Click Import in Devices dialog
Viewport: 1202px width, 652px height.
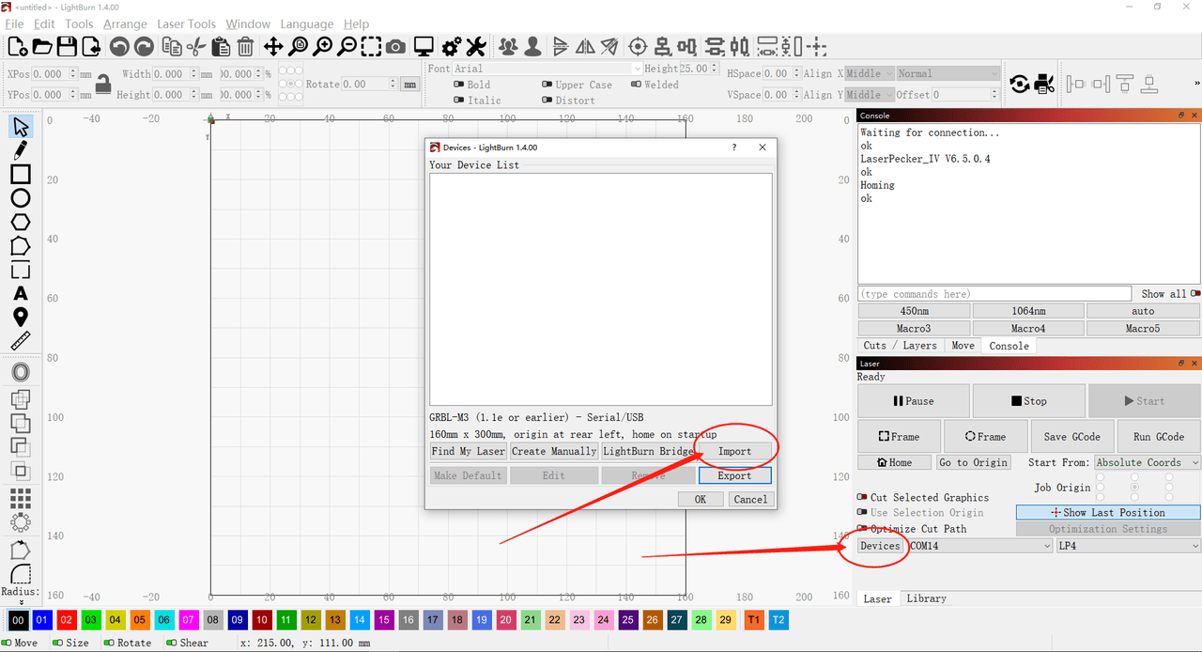734,451
